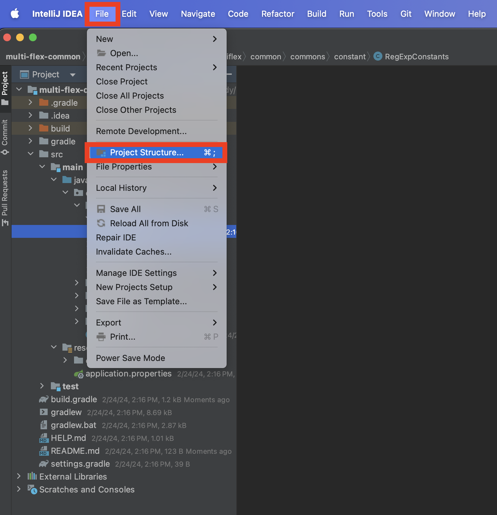Click the Project view panel icon
This screenshot has height=515, width=497.
pos(24,75)
